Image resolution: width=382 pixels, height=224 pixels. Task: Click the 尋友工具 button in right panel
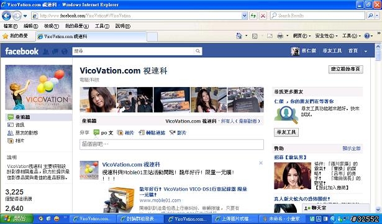click(286, 133)
